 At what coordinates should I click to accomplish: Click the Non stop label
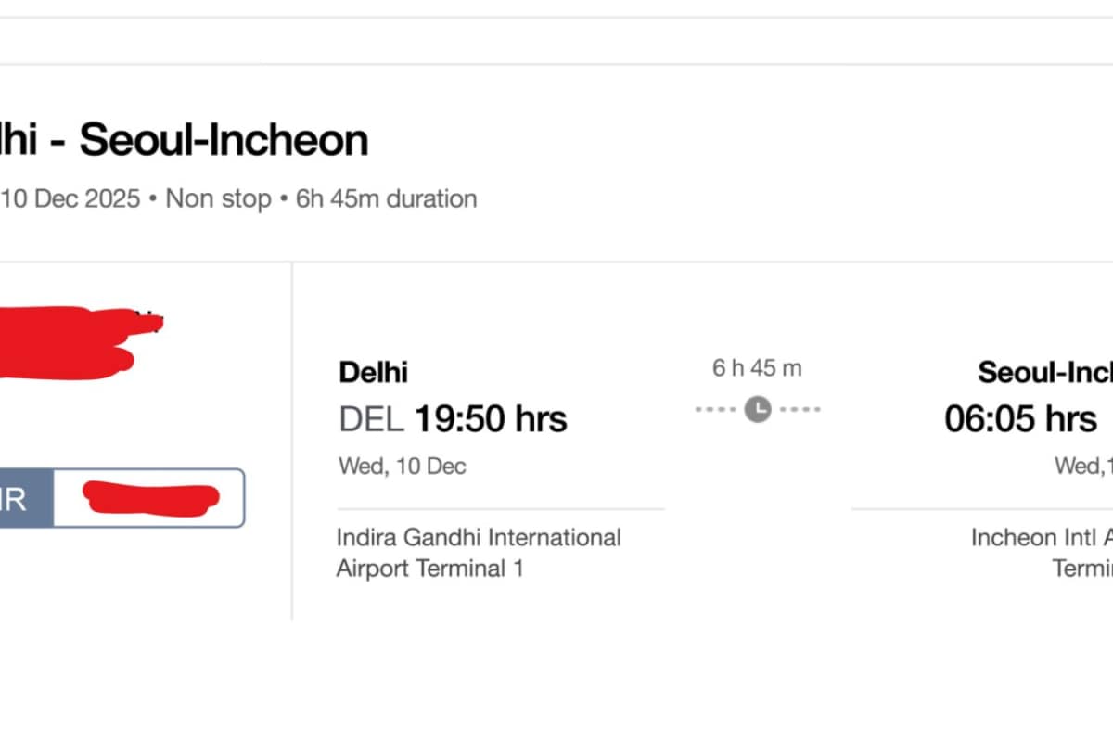(x=218, y=198)
